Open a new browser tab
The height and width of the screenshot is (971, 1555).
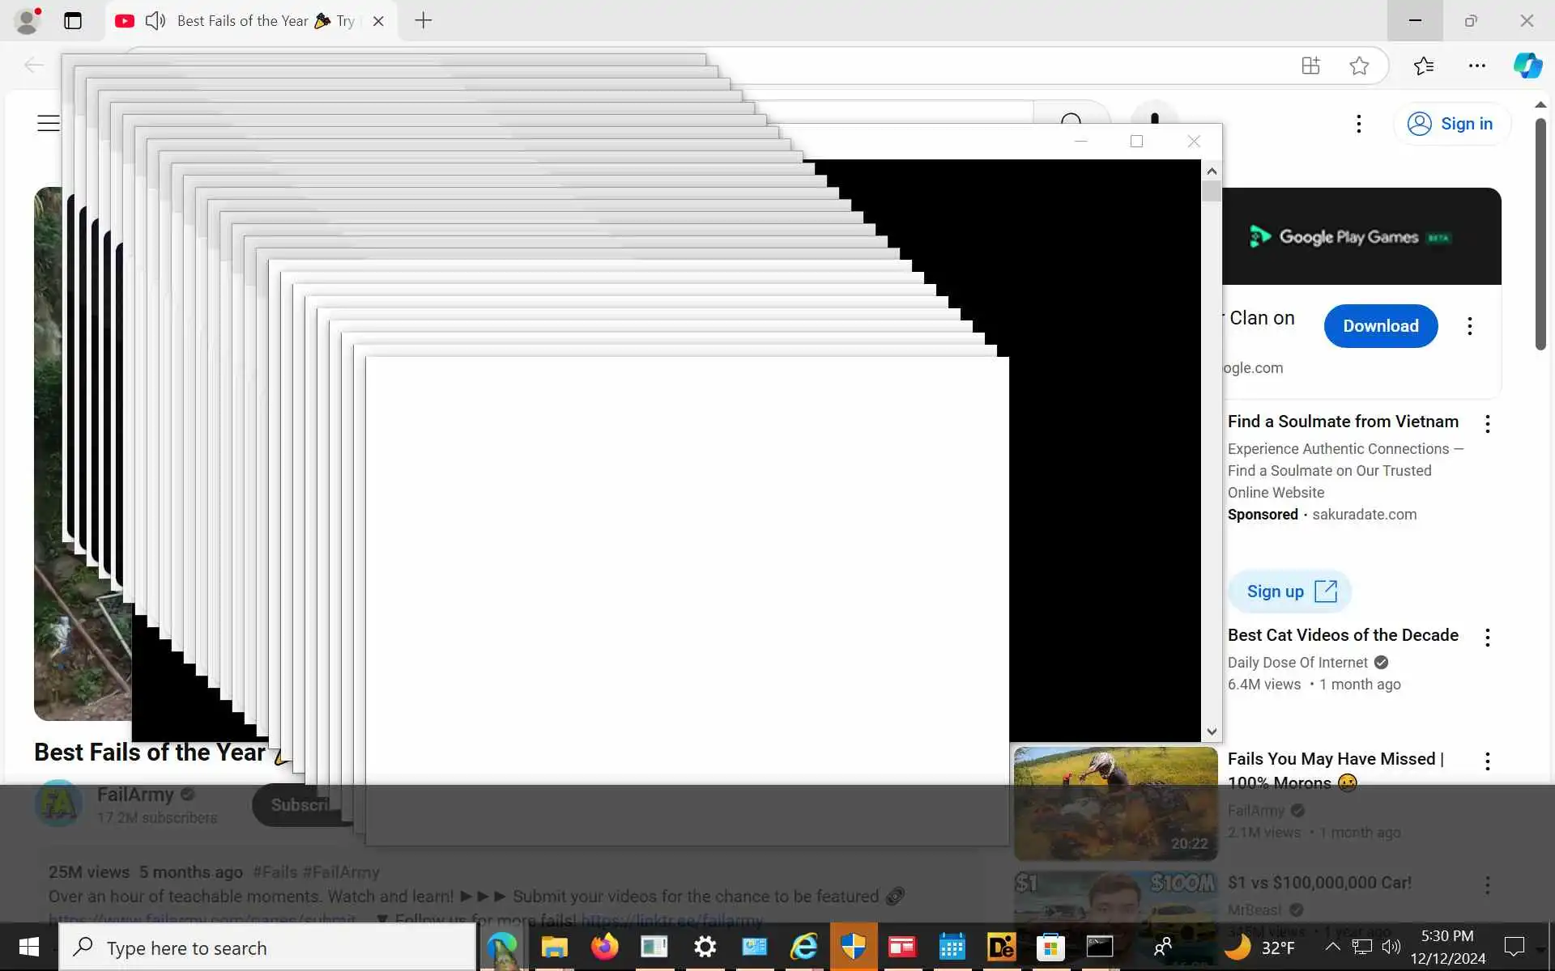click(x=423, y=21)
